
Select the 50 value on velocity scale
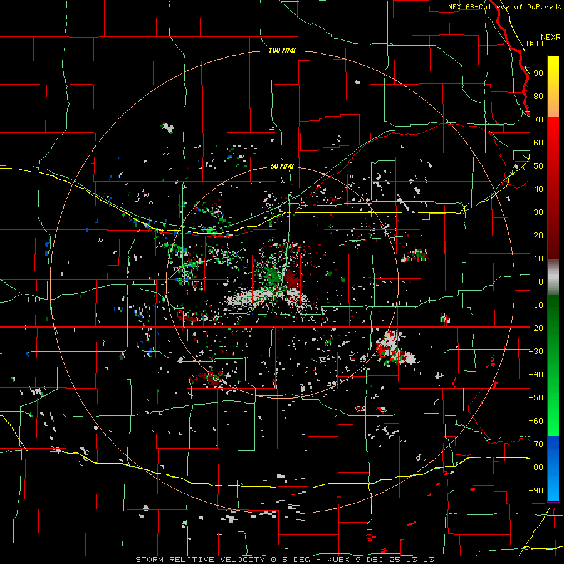[x=538, y=166]
